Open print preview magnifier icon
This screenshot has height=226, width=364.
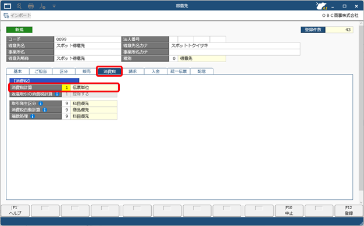click(19, 6)
